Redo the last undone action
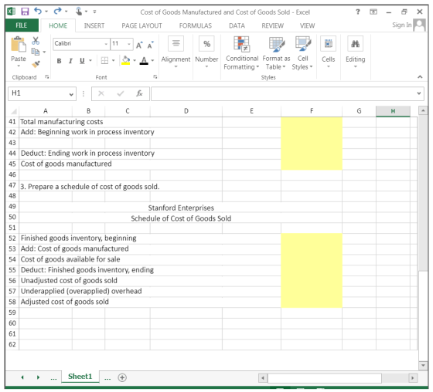 pyautogui.click(x=57, y=12)
